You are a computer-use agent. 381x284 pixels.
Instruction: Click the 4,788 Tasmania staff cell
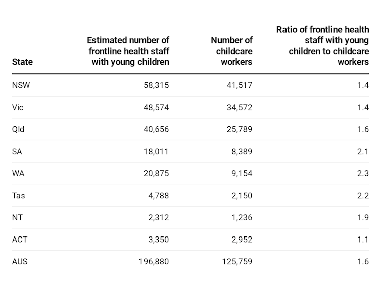pos(159,196)
